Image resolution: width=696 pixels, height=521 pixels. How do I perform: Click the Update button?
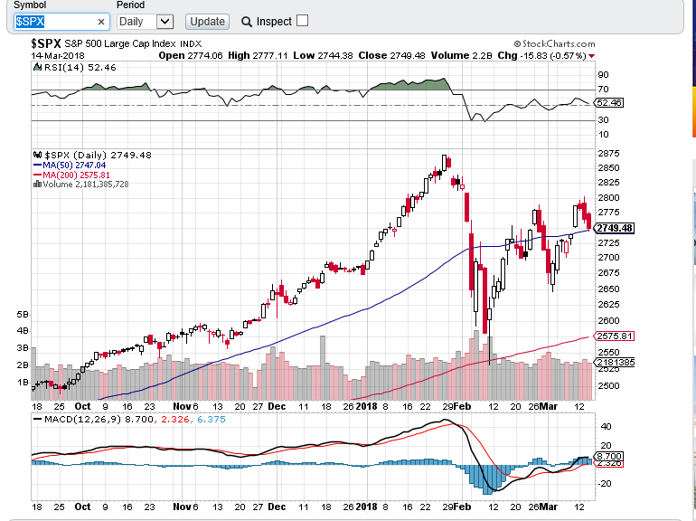[x=207, y=22]
